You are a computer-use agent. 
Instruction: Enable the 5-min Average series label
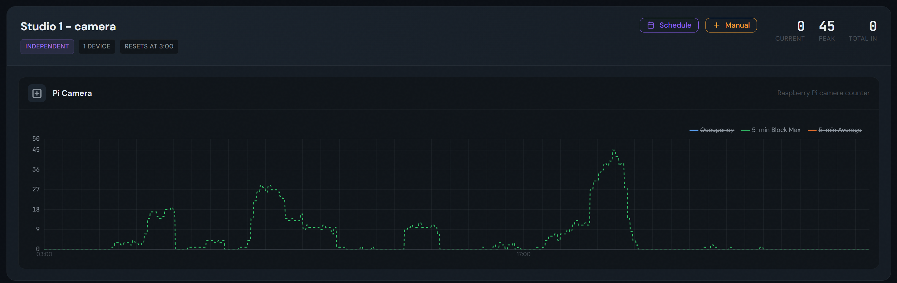point(840,130)
